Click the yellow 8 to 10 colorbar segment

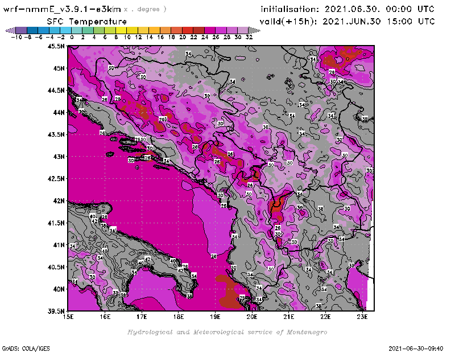point(121,30)
